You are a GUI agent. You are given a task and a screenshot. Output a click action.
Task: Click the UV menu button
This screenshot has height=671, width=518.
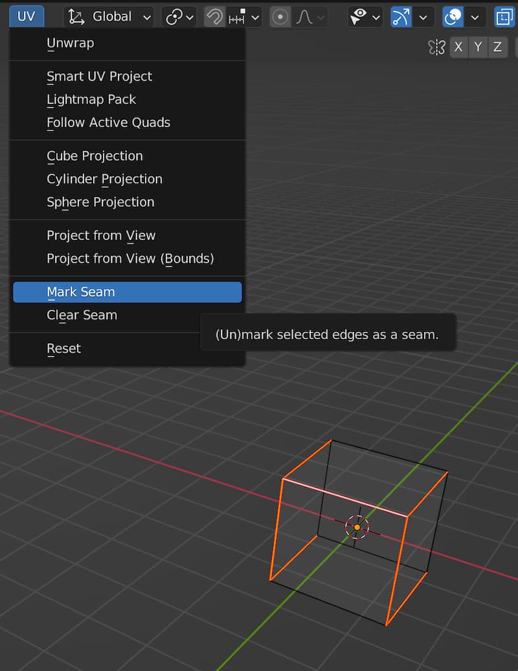[x=27, y=17]
